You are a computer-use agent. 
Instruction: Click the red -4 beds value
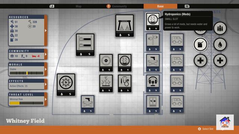(x=38, y=56)
